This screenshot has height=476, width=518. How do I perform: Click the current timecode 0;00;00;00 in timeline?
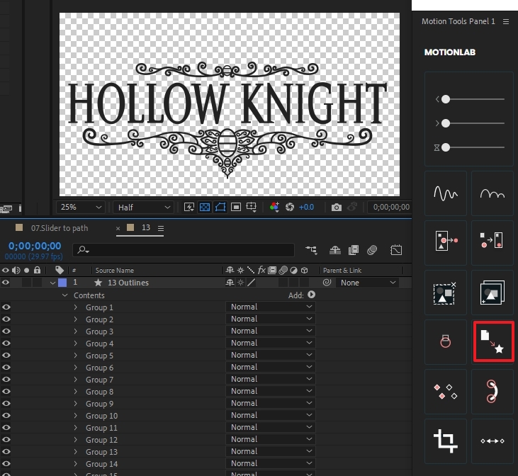click(35, 246)
